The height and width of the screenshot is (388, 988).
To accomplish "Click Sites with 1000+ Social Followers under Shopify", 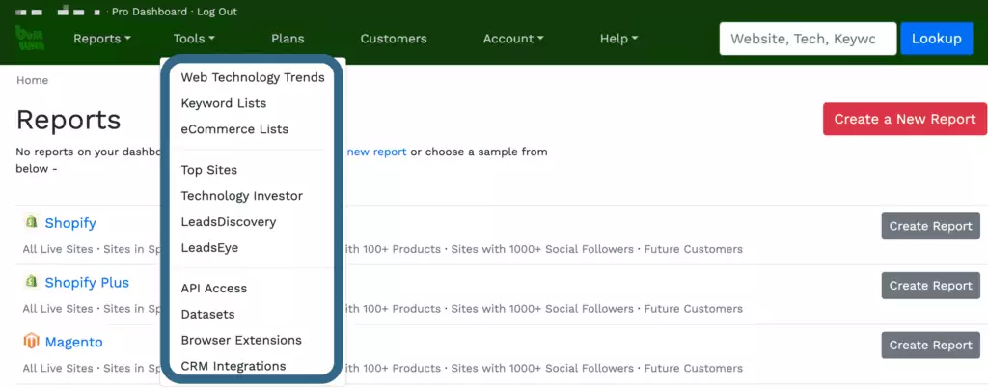I will click(542, 249).
